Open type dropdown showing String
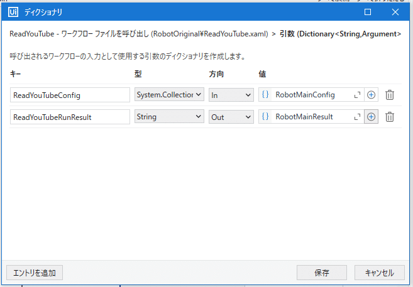413x287 pixels. tap(169, 117)
